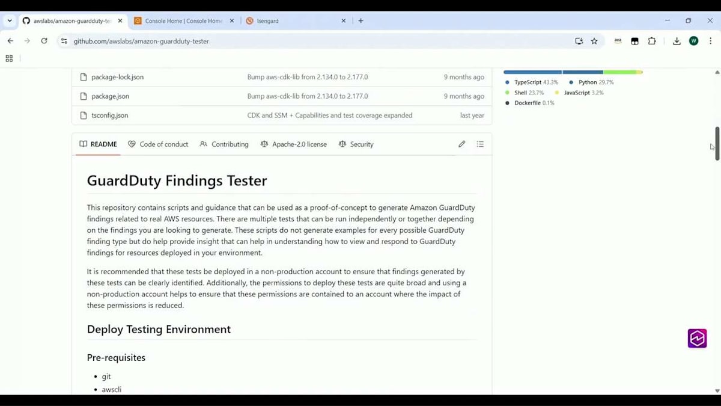Open the Amazon extension icon

pos(618,41)
